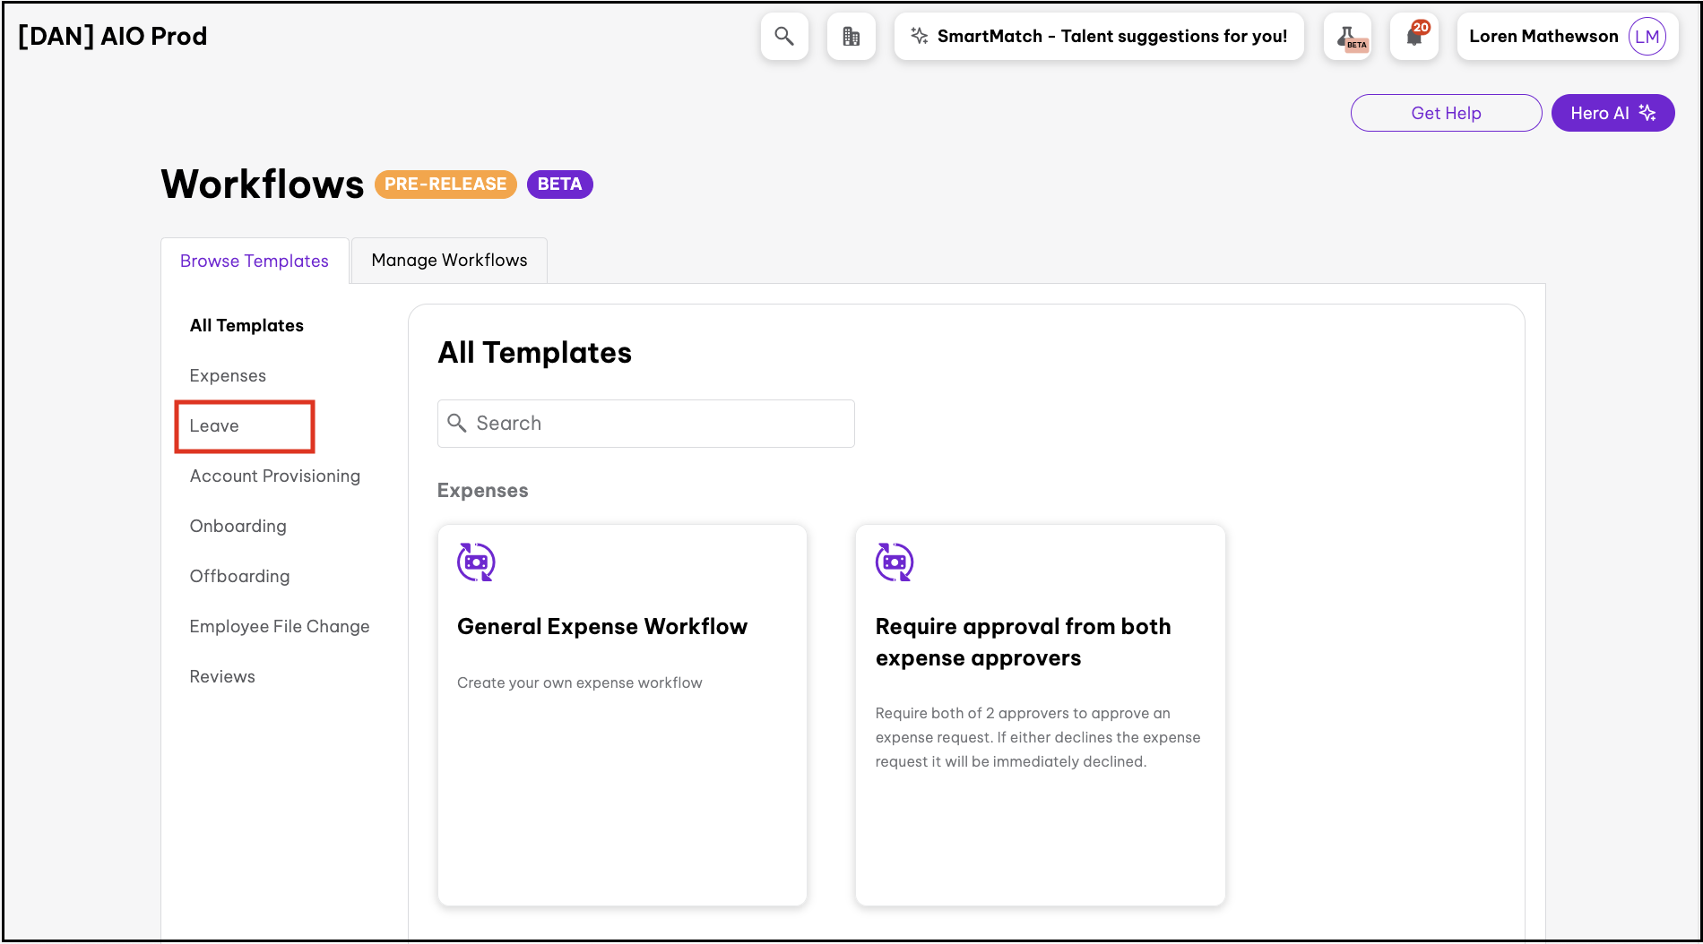The width and height of the screenshot is (1703, 944).
Task: Click the General Expense Workflow card icon
Action: coord(476,562)
